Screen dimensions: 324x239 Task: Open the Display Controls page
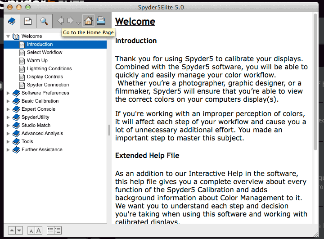pyautogui.click(x=45, y=77)
